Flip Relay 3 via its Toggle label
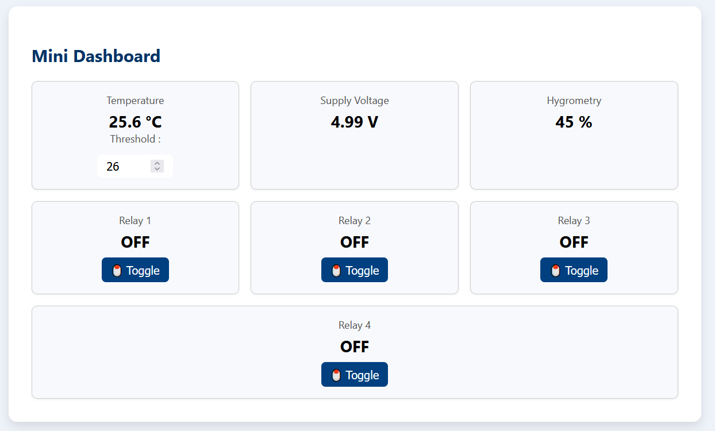Image resolution: width=715 pixels, height=431 pixels. pyautogui.click(x=582, y=271)
